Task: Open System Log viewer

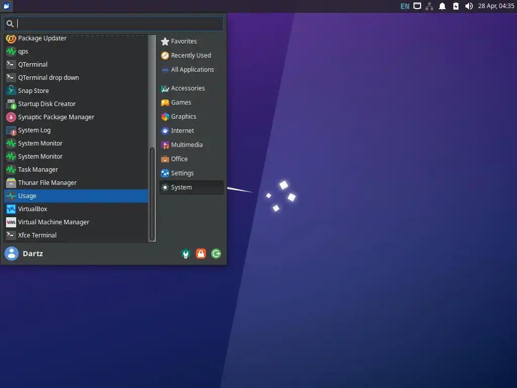Action: (76, 130)
